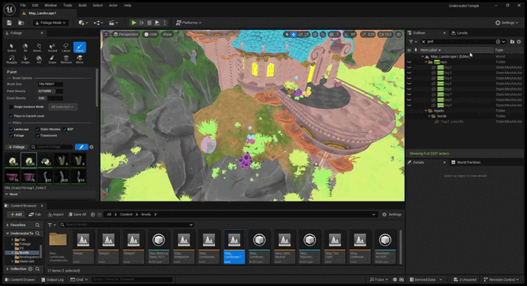Screen dimensions: 527x286
Task: Expand the Platforms dropdown
Action: tap(188, 22)
